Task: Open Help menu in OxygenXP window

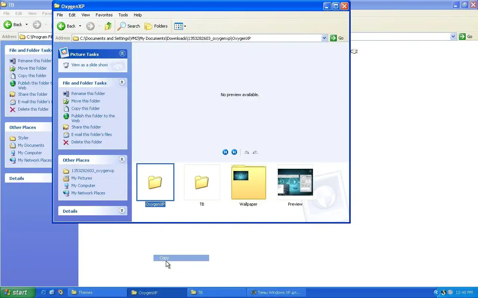Action: pos(137,15)
